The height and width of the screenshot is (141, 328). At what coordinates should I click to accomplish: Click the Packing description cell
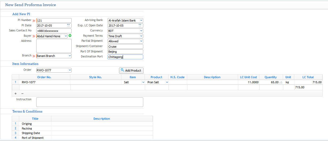102,128
